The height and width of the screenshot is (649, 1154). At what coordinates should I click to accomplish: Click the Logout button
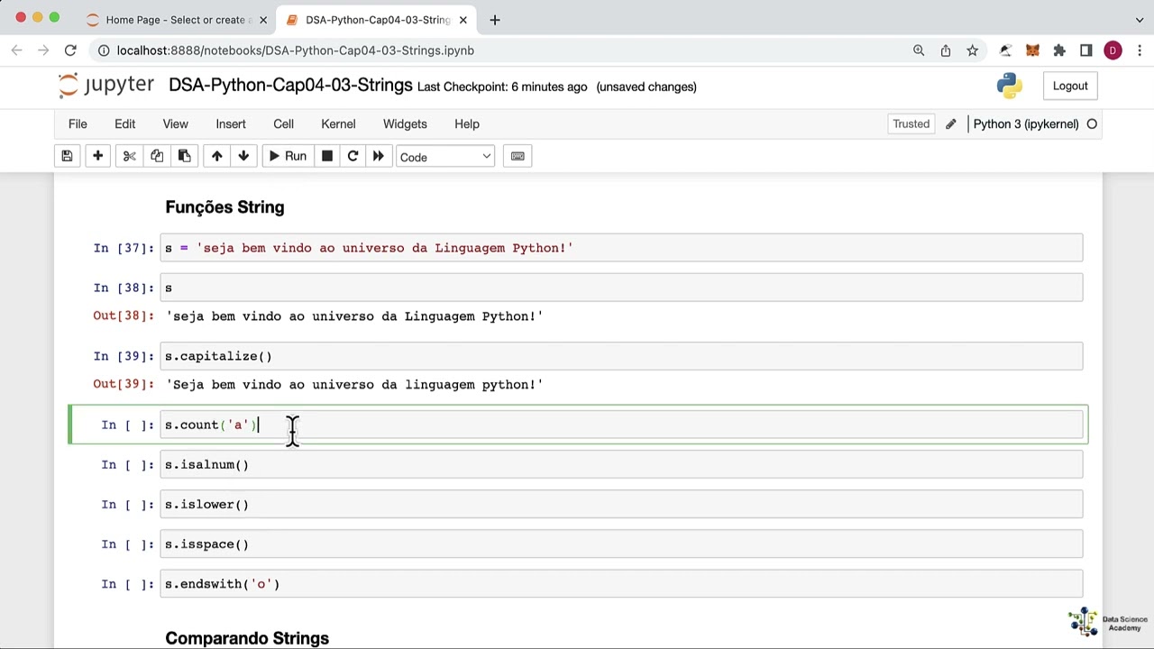(1070, 86)
